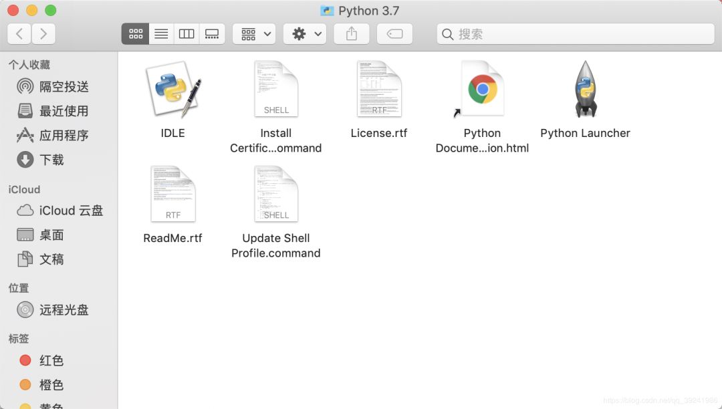Viewport: 722px width, 409px height.
Task: Open the Python Documentation.html Chrome icon
Action: click(482, 89)
